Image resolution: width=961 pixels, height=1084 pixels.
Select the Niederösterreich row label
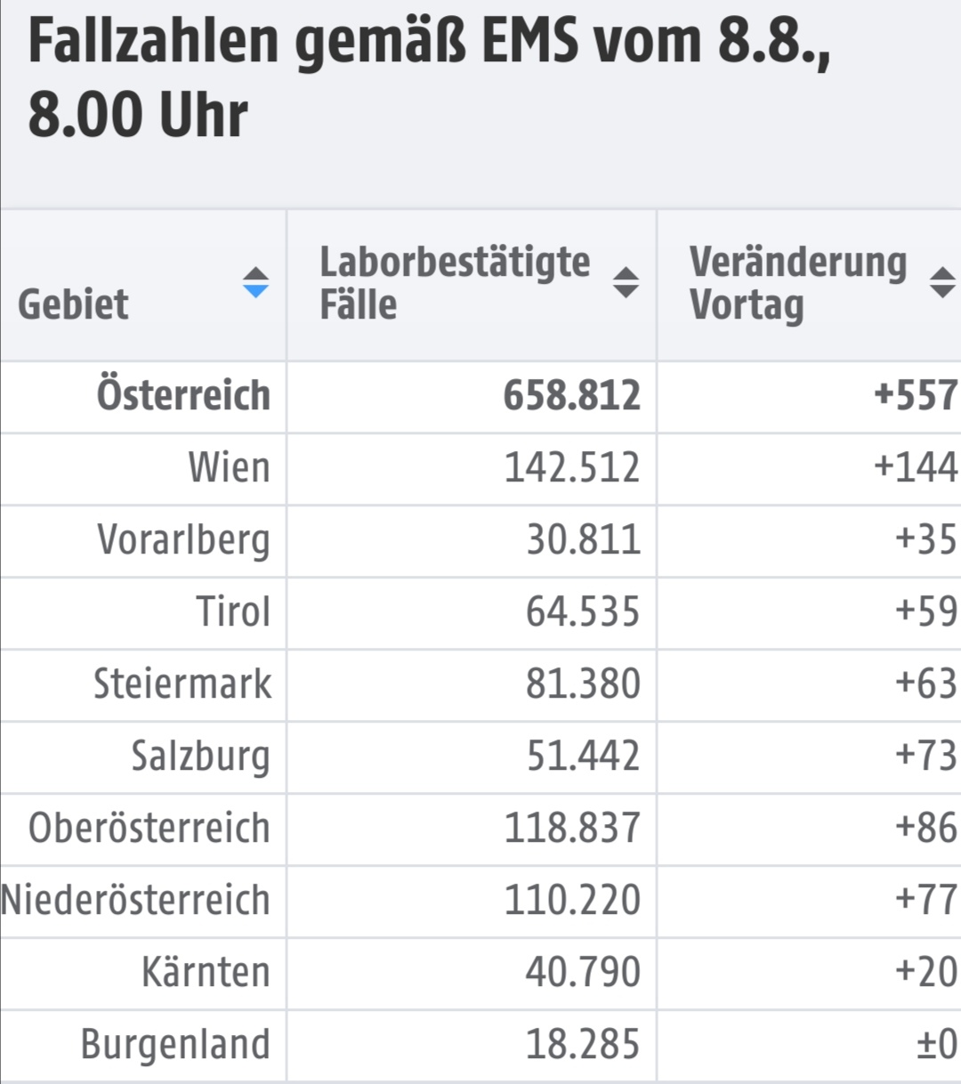point(135,901)
